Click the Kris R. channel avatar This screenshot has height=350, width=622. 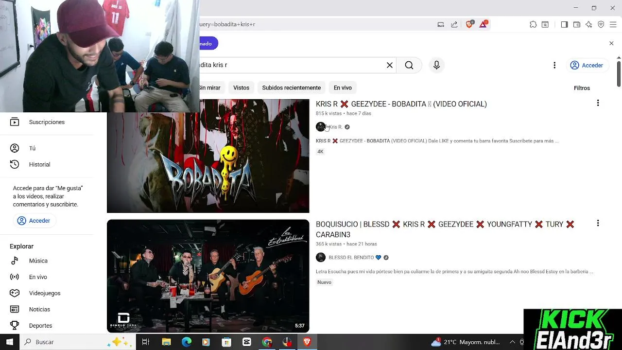click(x=320, y=127)
